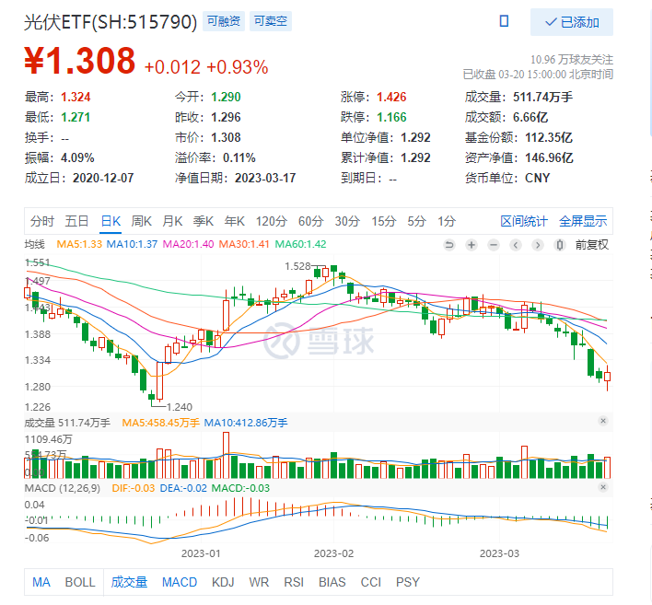Toggle the MA indicator

41,582
